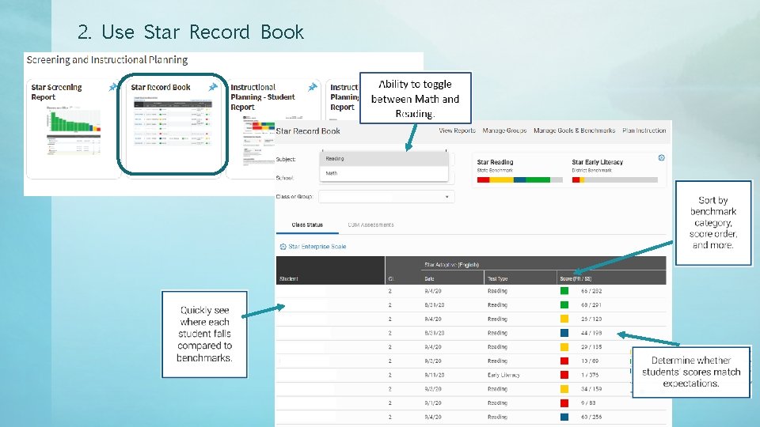
Task: Sort table by Gr column header
Action: click(x=390, y=279)
